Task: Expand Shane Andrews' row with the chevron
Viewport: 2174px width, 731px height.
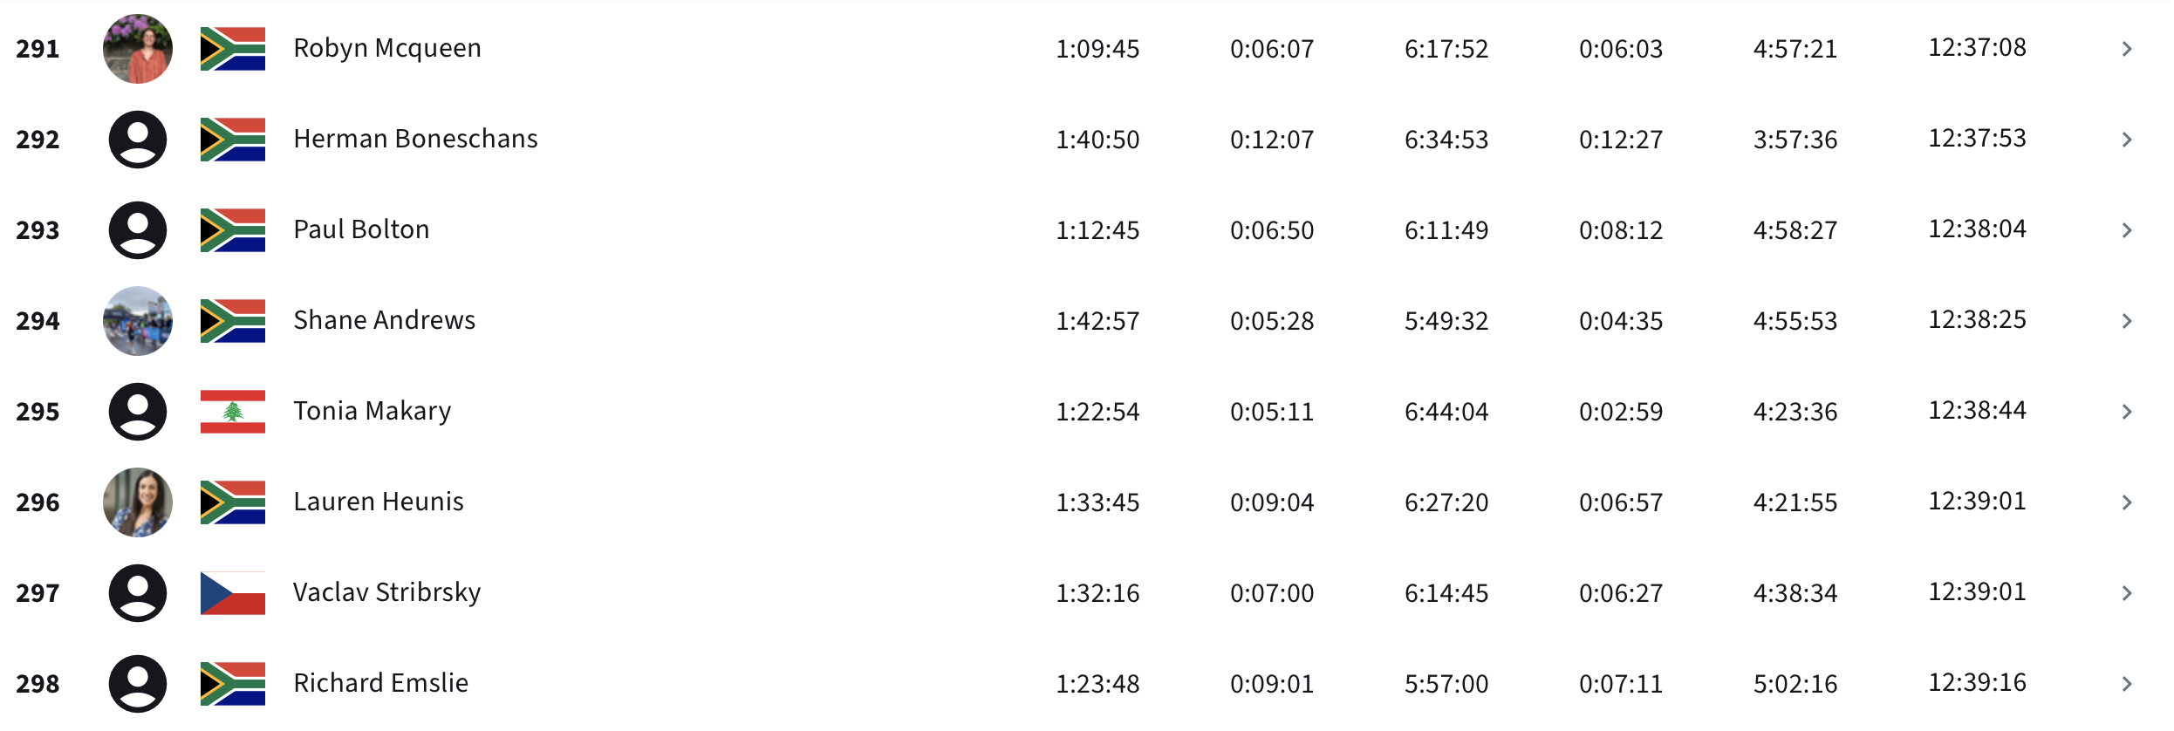Action: [2127, 321]
